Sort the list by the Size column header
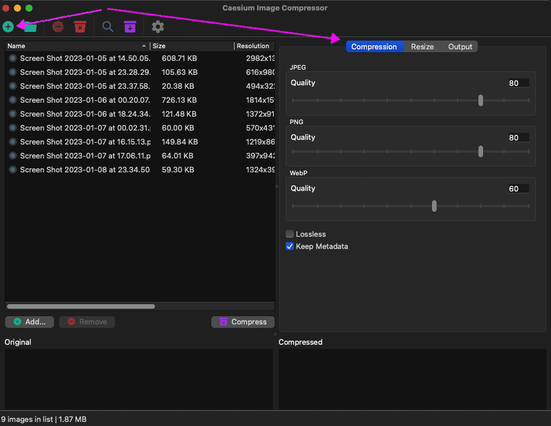This screenshot has height=426, width=551. coord(192,46)
